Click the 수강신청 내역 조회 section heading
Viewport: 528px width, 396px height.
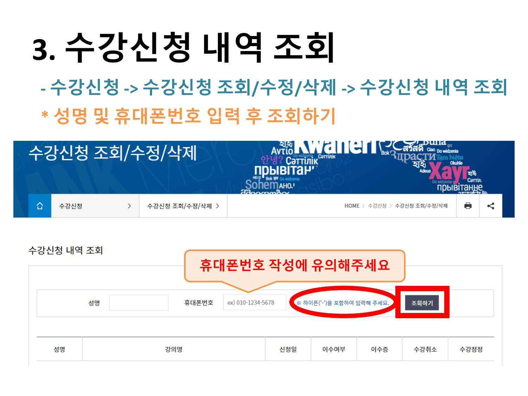(x=65, y=250)
